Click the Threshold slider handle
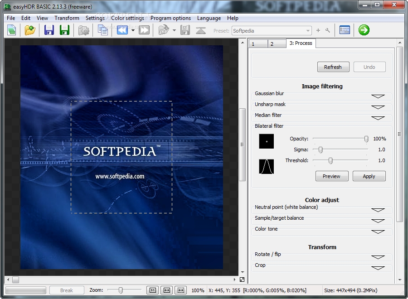The height and width of the screenshot is (299, 408). click(330, 161)
